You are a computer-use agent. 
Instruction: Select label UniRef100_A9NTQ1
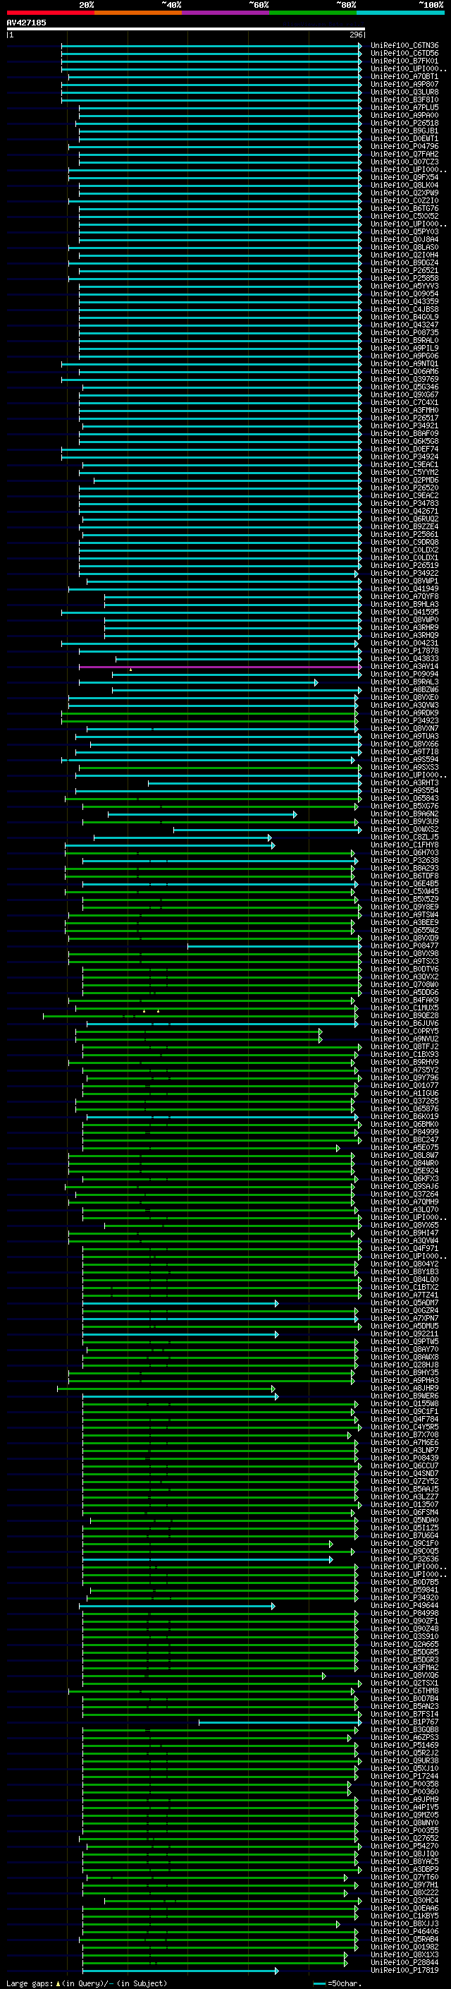[404, 363]
